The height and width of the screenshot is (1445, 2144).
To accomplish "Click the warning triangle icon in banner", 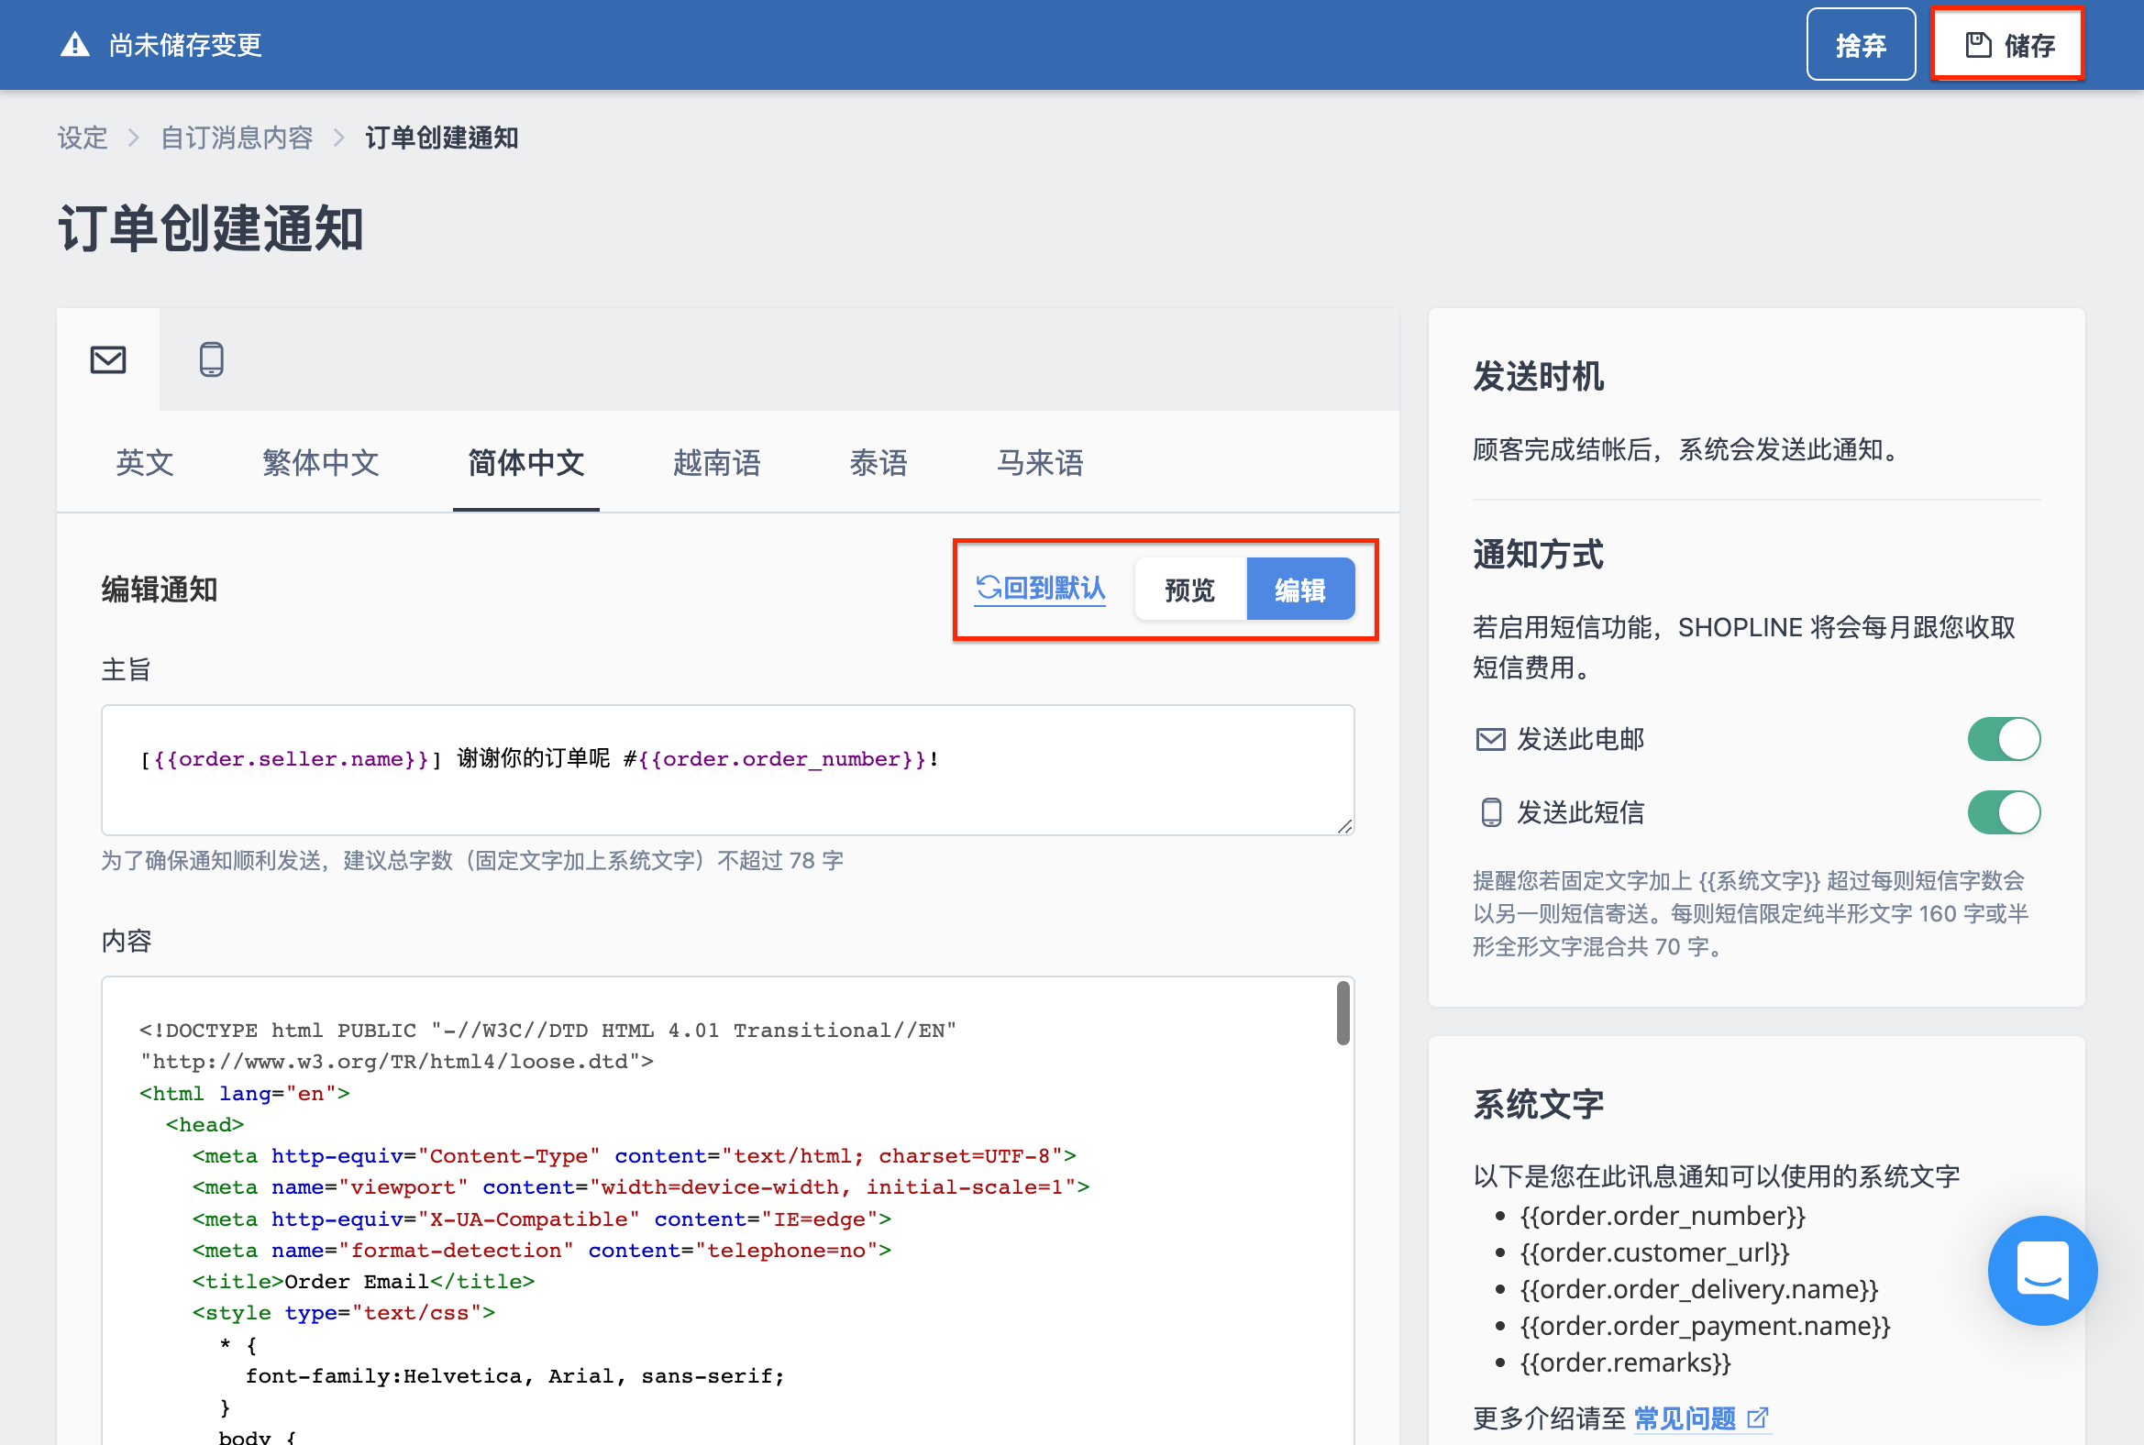I will tap(74, 44).
